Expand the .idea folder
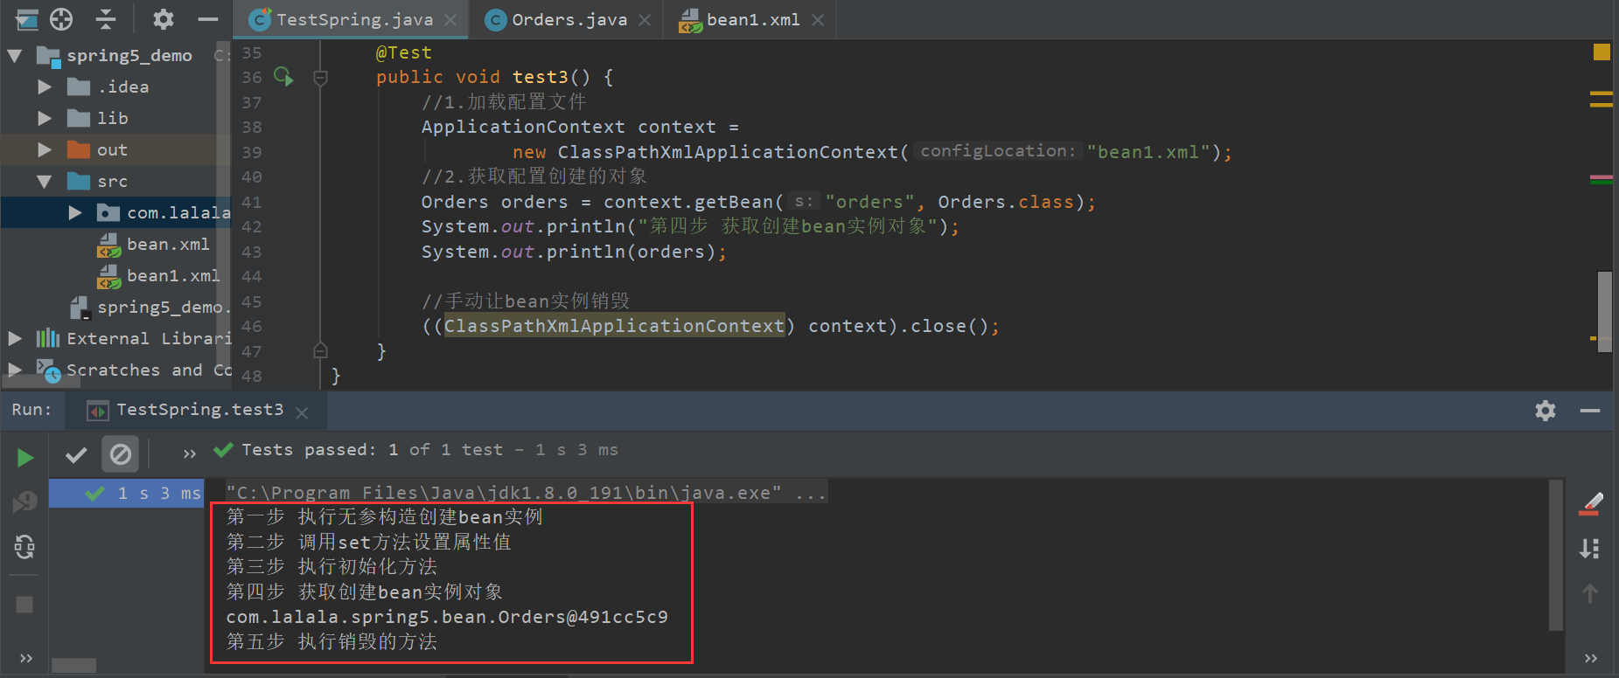This screenshot has width=1619, height=678. (x=45, y=86)
